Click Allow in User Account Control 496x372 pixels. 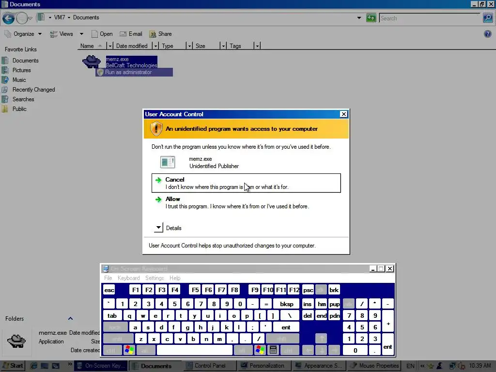246,202
